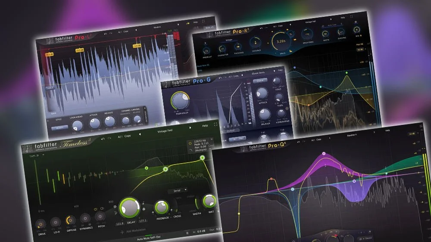This screenshot has height=242, width=431.
Task: Switch A/B state in Pro-G
Action: (x=230, y=77)
